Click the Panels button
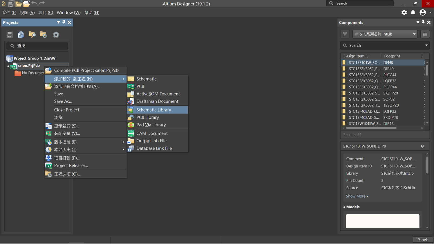 pyautogui.click(x=423, y=240)
